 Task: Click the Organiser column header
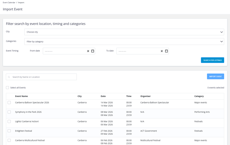tap(146, 96)
